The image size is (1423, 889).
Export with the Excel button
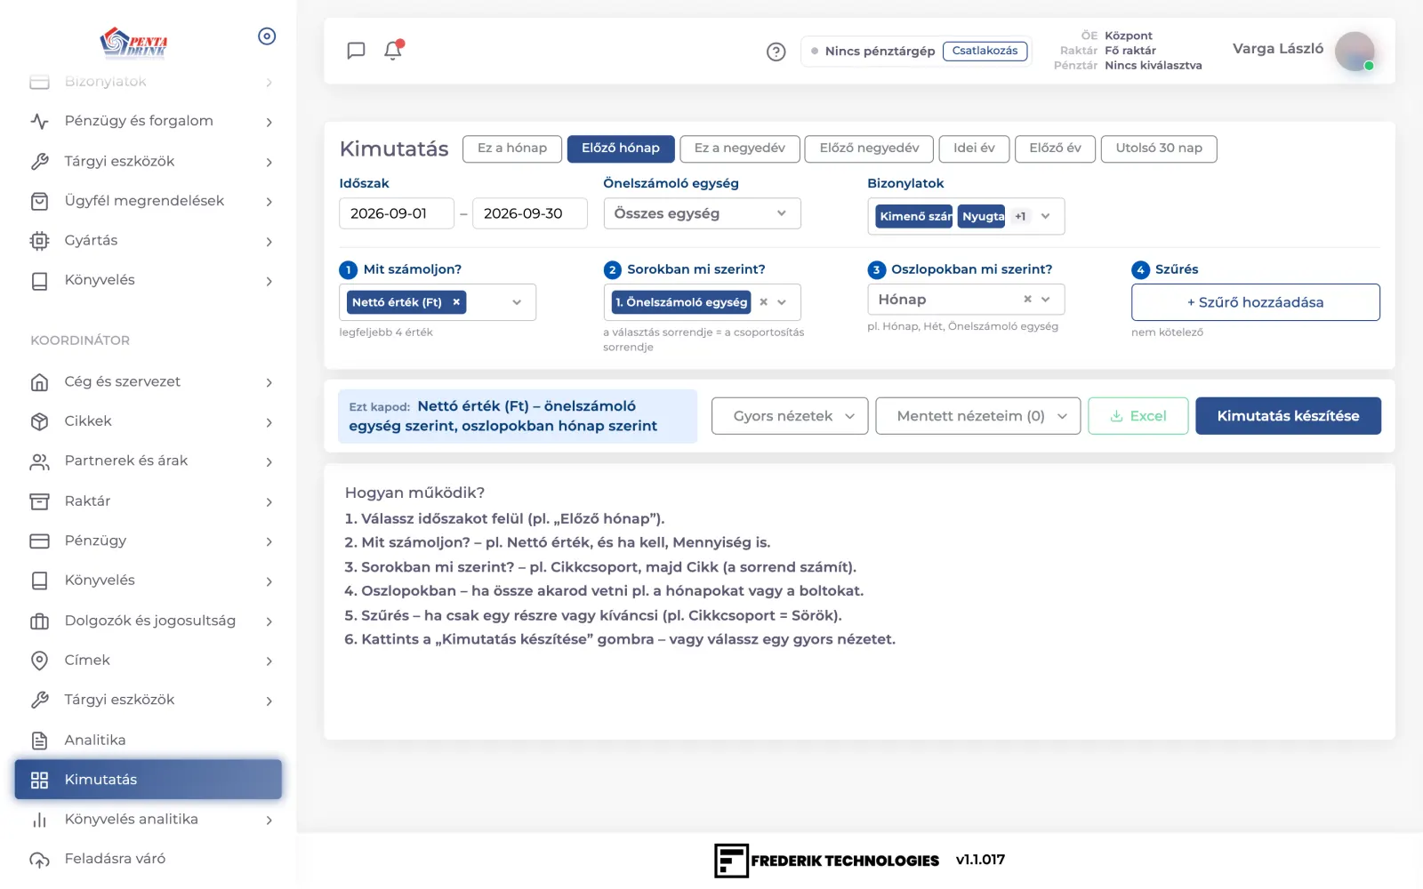tap(1138, 416)
